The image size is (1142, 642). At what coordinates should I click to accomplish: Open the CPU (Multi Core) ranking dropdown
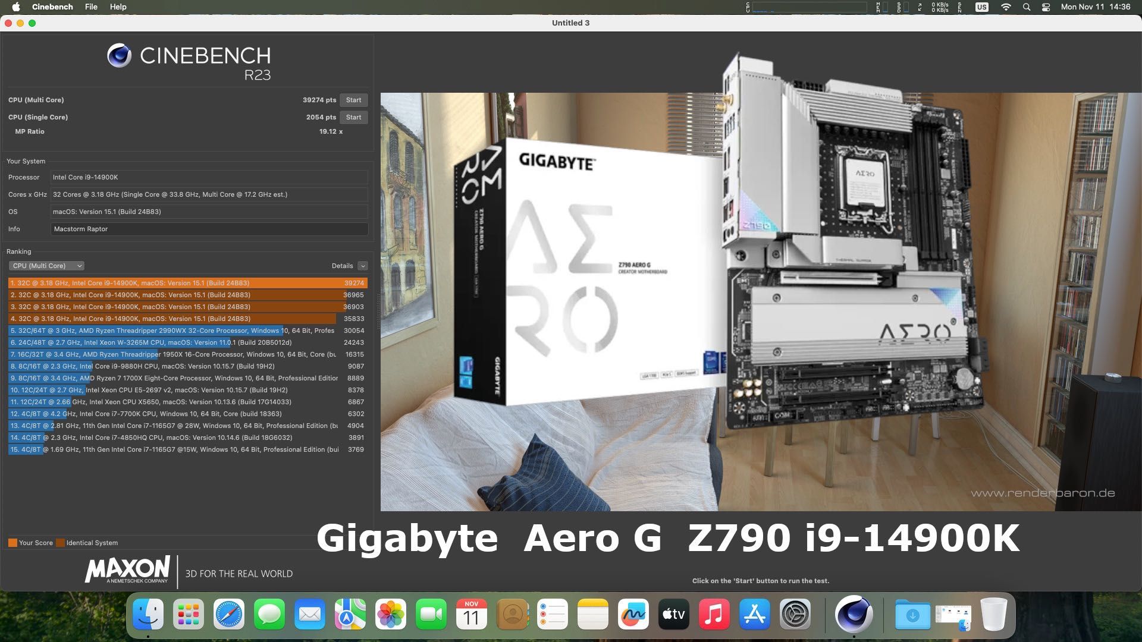[46, 266]
